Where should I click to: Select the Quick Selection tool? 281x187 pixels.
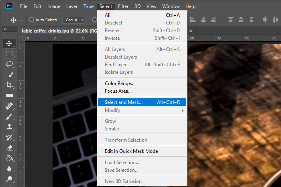[x=9, y=75]
